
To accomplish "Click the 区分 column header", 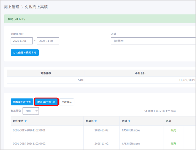I will pos(173,121).
